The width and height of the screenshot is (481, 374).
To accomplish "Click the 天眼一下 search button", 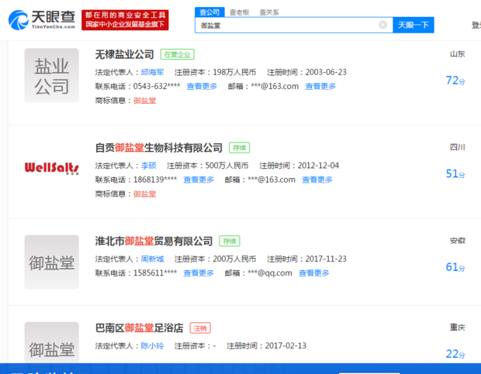I will (414, 25).
